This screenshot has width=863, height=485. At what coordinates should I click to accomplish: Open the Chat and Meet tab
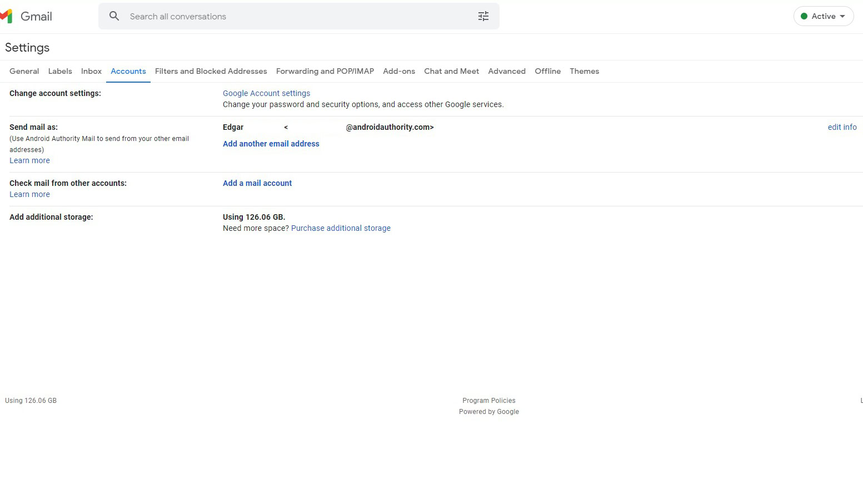tap(452, 71)
